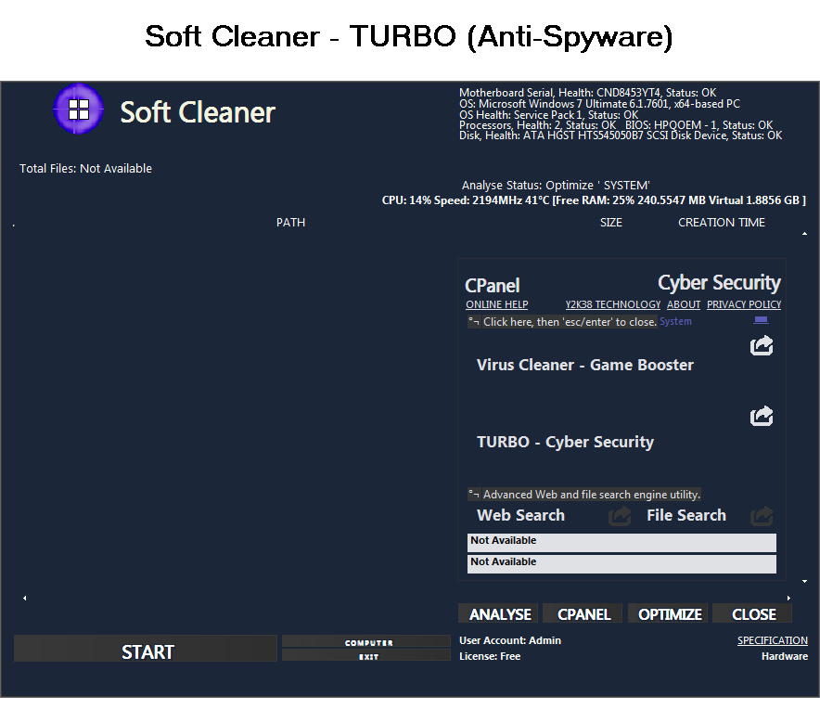Click the CREATION TIME column header
This screenshot has width=820, height=709.
[722, 223]
